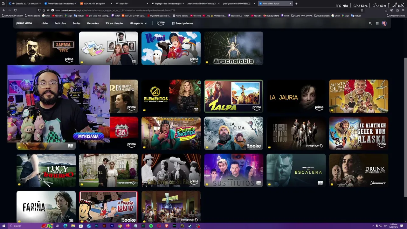Viewport: 407px width, 229px height.
Task: Open Outlook from the taskbar
Action: (x=89, y=226)
